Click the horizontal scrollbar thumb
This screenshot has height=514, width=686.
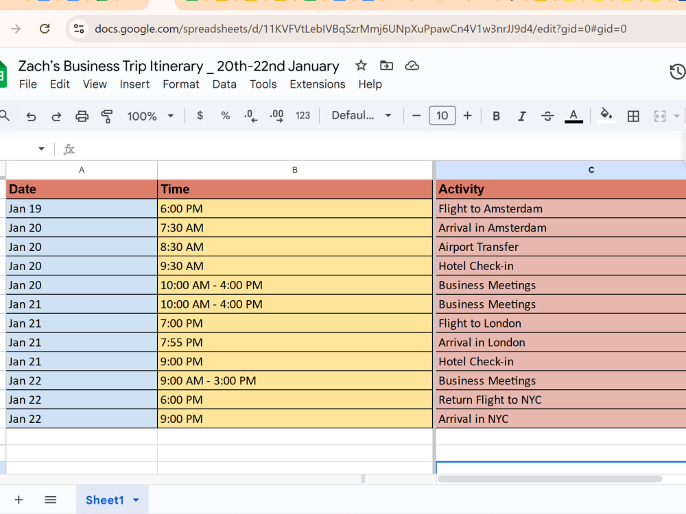coord(550,479)
